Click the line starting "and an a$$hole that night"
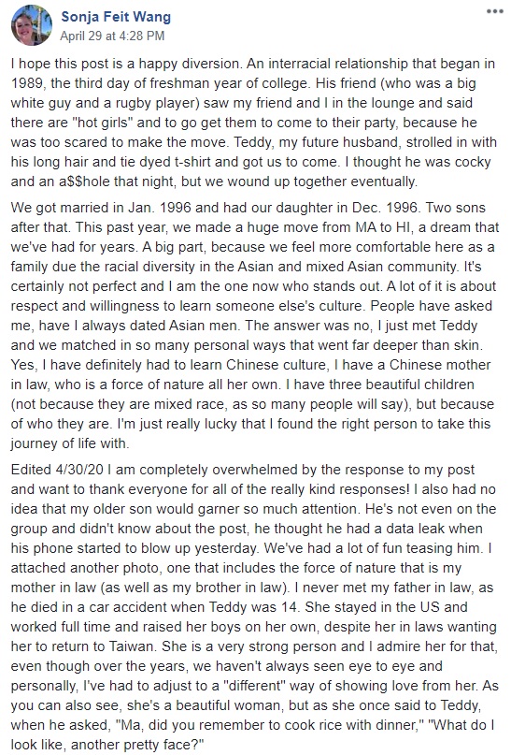The height and width of the screenshot is (755, 511). click(x=214, y=181)
